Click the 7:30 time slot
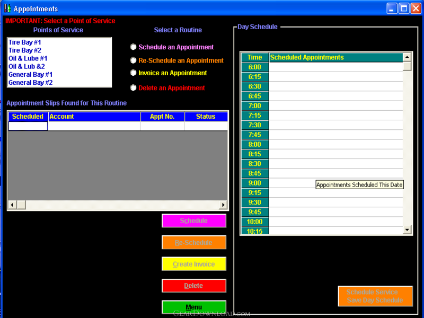The width and height of the screenshot is (424, 318). tap(255, 125)
